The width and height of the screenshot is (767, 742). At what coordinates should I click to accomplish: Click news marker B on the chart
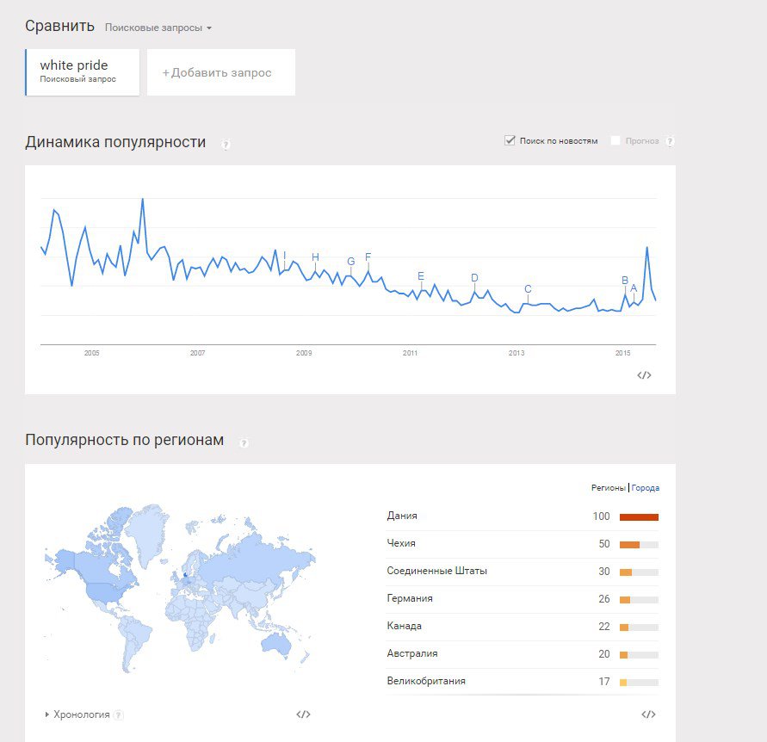tap(625, 280)
